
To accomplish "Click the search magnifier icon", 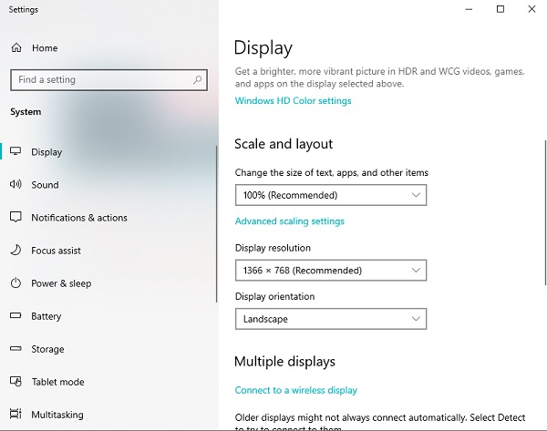I will 197,80.
